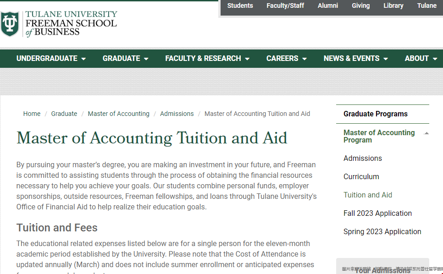Navigate to the Graduate breadcrumb
Viewport: 443px width, 274px height.
tap(64, 114)
